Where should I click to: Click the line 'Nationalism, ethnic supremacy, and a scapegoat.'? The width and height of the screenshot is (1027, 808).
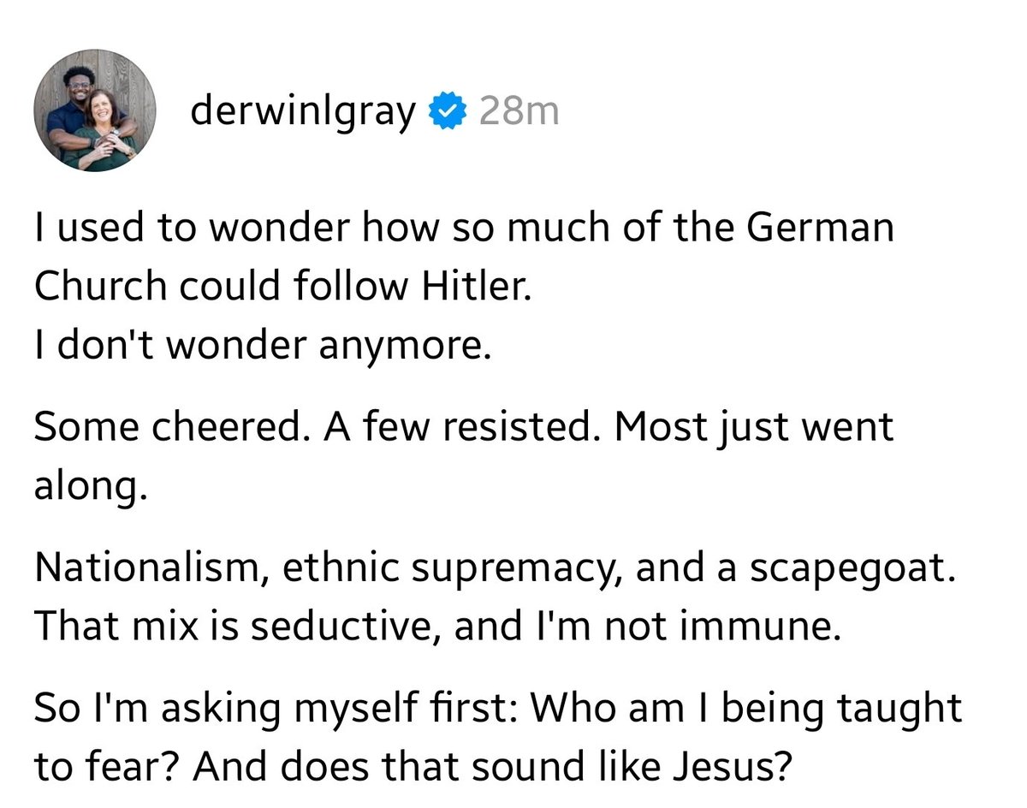(x=492, y=567)
